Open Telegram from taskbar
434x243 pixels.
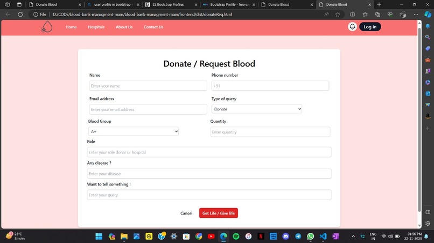298,237
